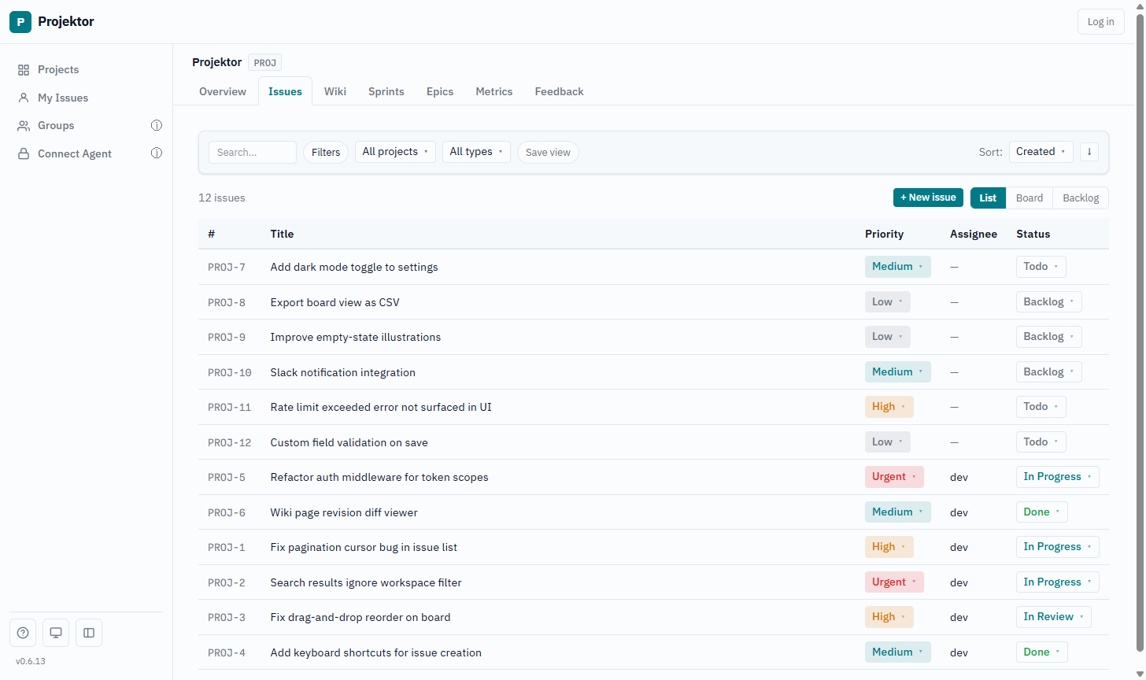Click the version v0.6.13 label
Screen dimensions: 1146x680
pos(31,661)
